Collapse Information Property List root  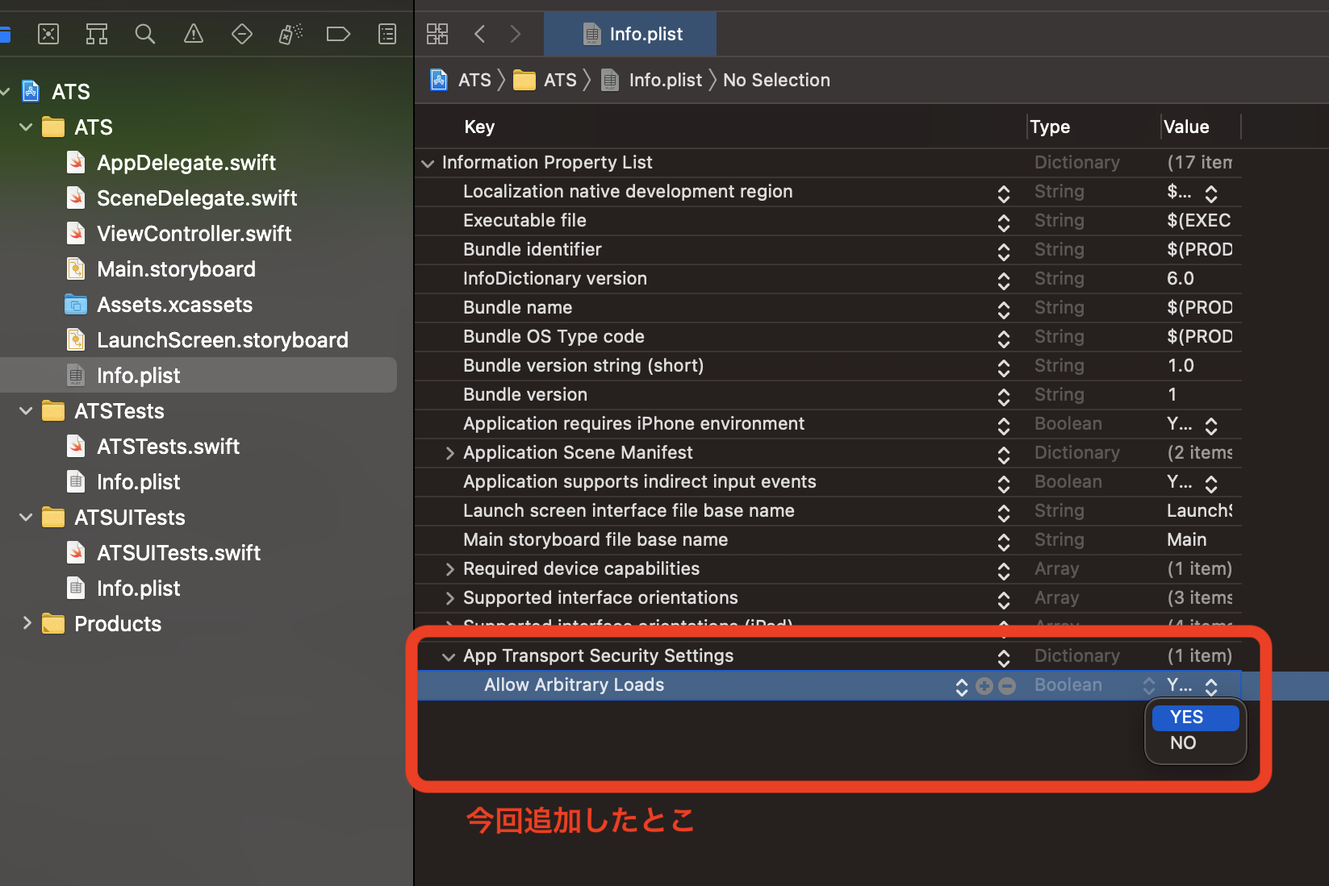[x=428, y=164]
